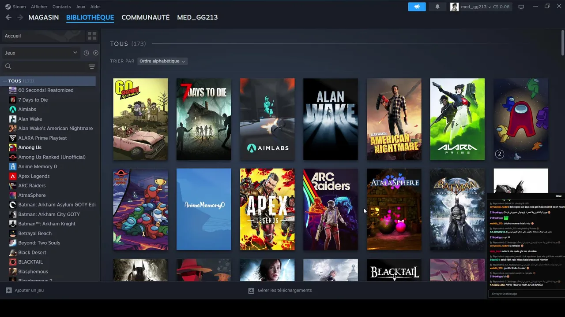Image resolution: width=565 pixels, height=317 pixels.
Task: Select Beyond: Two Souls in sidebar
Action: click(39, 243)
